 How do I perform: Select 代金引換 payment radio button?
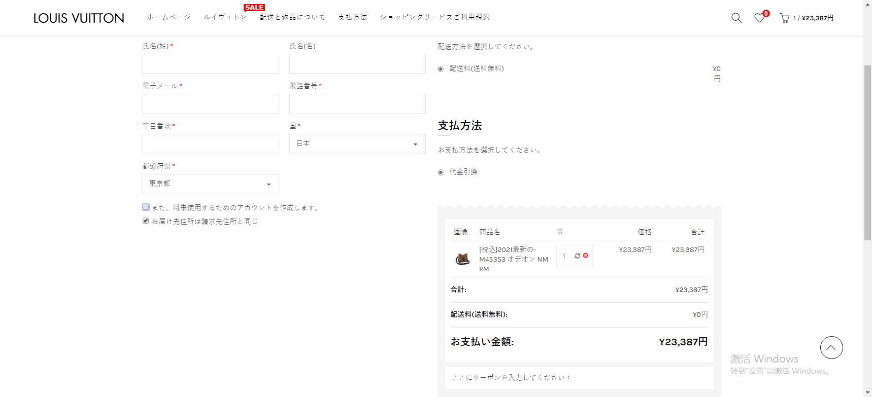(441, 172)
